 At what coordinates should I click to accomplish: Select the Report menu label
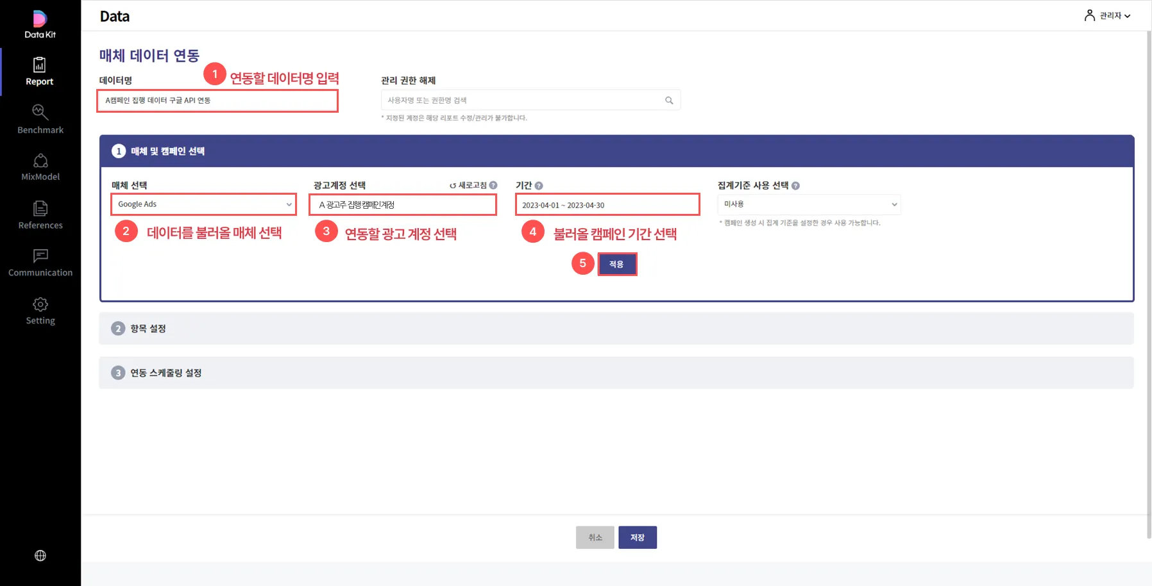[40, 82]
